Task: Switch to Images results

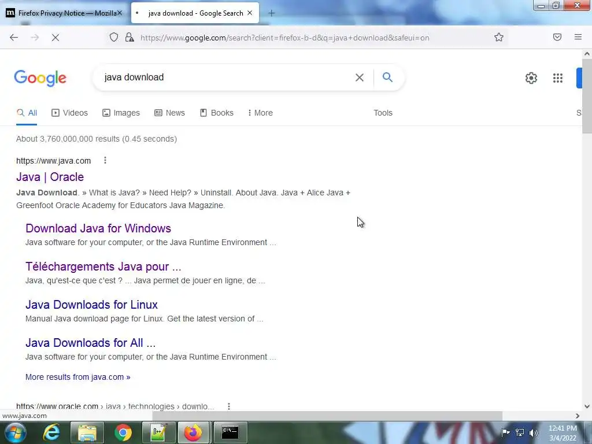Action: click(x=121, y=113)
